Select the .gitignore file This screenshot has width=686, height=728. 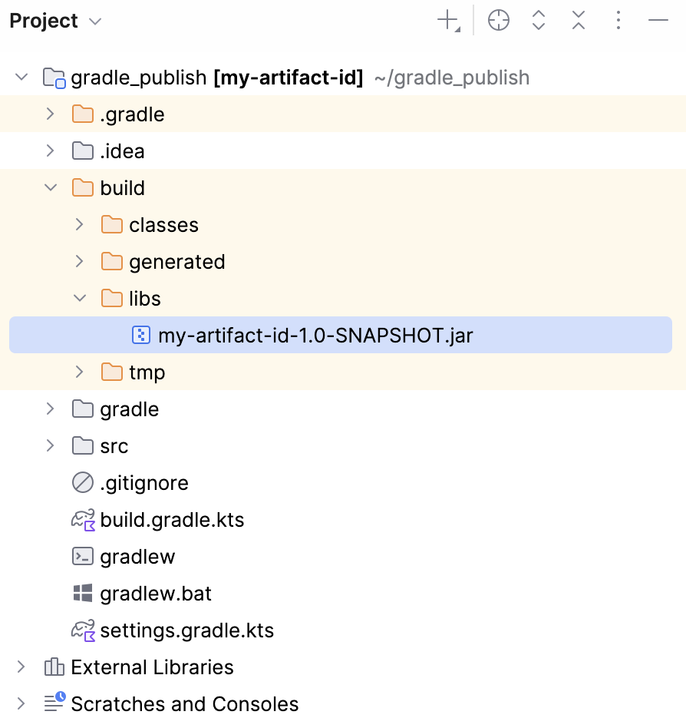[143, 483]
